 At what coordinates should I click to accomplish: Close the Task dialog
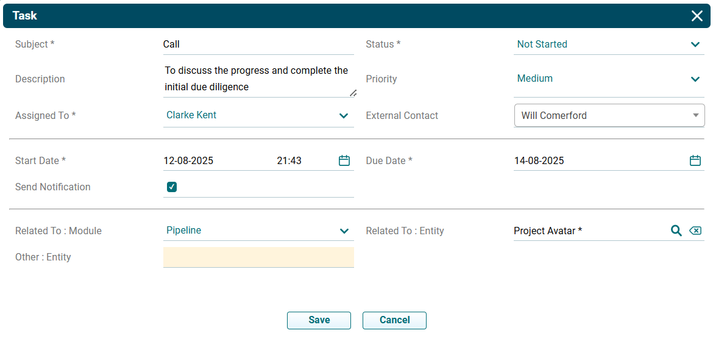click(x=697, y=16)
